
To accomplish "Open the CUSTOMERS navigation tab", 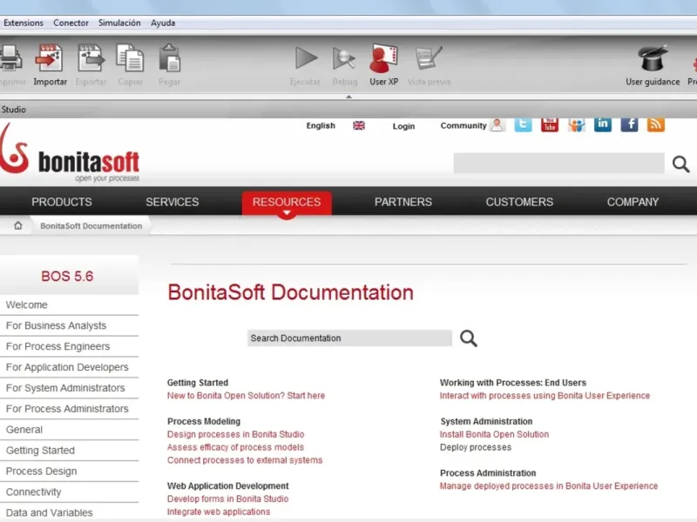I will (x=519, y=202).
